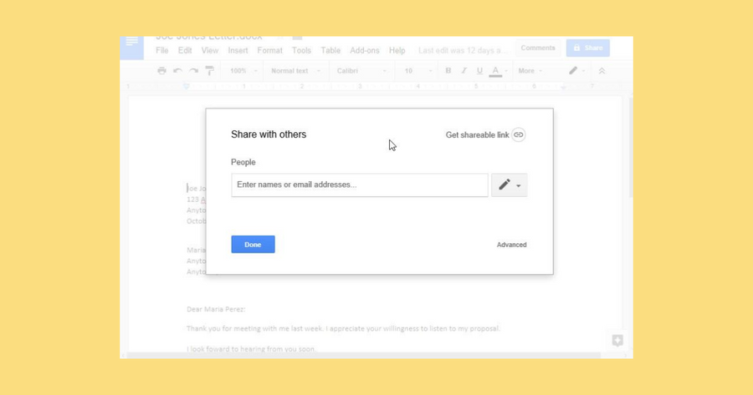The height and width of the screenshot is (395, 753).
Task: Toggle Bold formatting
Action: pyautogui.click(x=448, y=71)
